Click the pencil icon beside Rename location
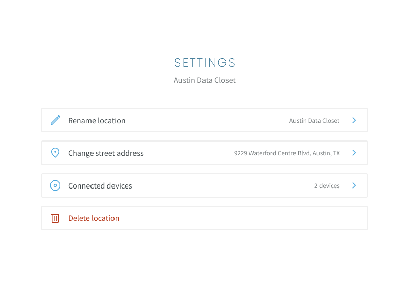Viewport: 409px width, 305px height. click(55, 121)
